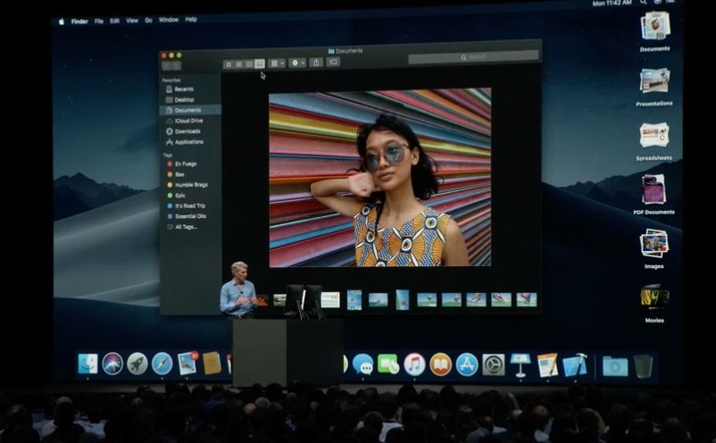Image resolution: width=716 pixels, height=443 pixels.
Task: Open the Window menu
Action: [169, 20]
